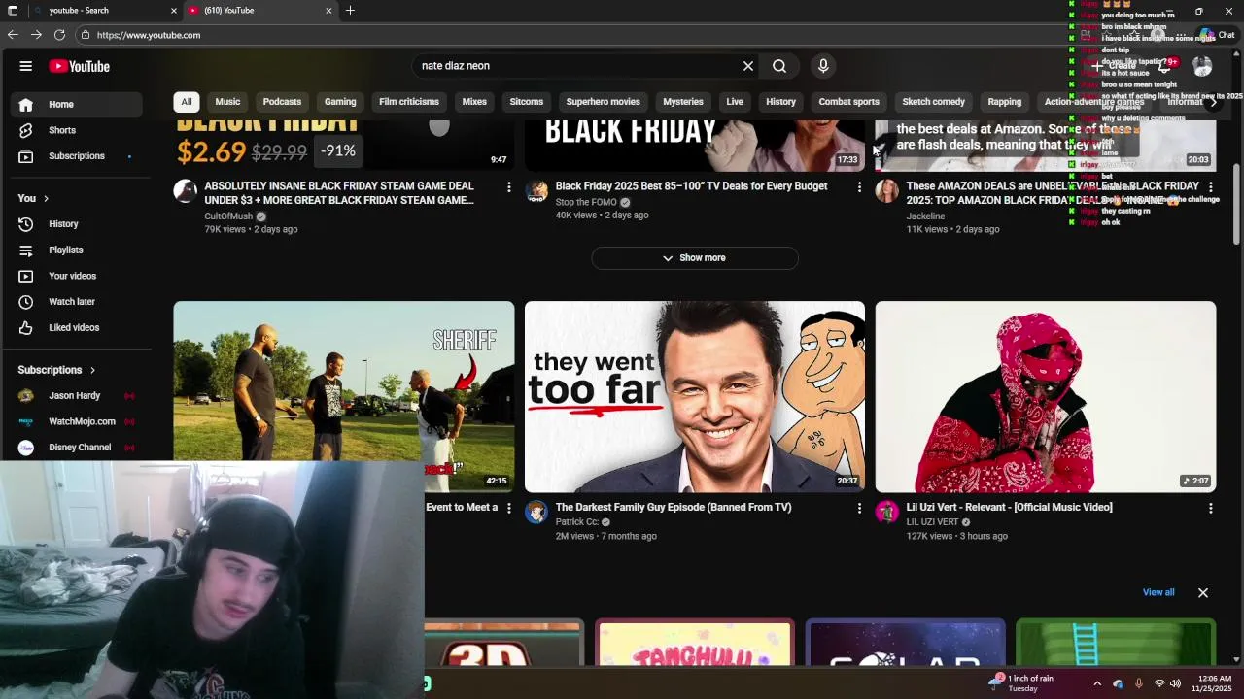Select the Podcasts filter chip
Image resolution: width=1244 pixels, height=699 pixels.
tap(282, 102)
